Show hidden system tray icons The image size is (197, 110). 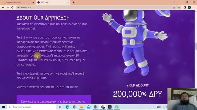pyautogui.click(x=164, y=107)
